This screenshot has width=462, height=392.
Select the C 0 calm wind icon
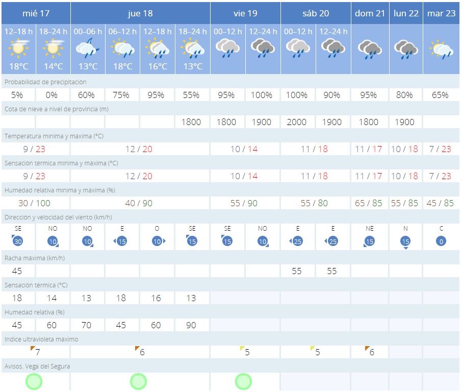point(441,240)
